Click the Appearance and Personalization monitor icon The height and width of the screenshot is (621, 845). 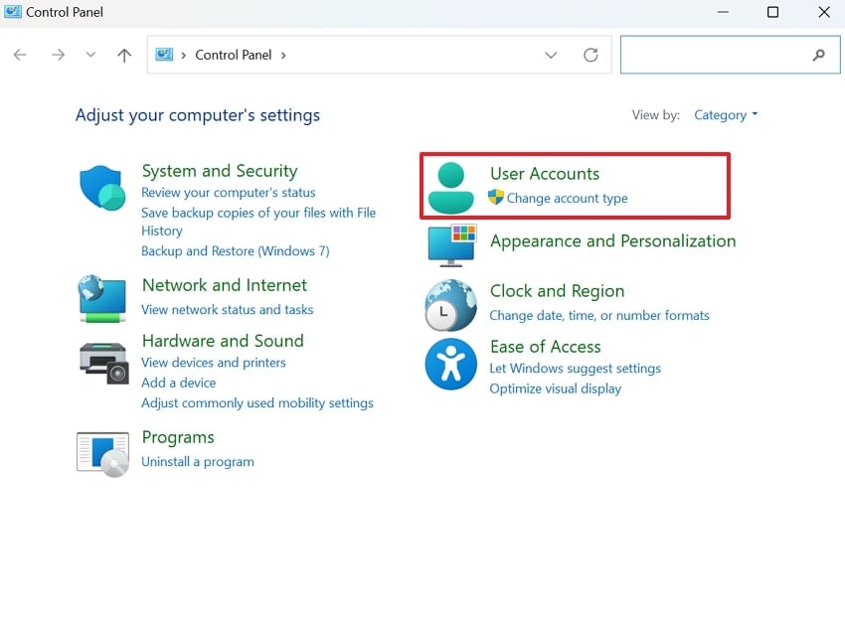pos(451,245)
